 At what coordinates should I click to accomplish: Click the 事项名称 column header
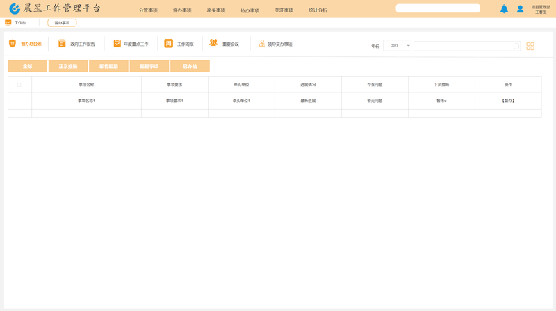pyautogui.click(x=86, y=85)
